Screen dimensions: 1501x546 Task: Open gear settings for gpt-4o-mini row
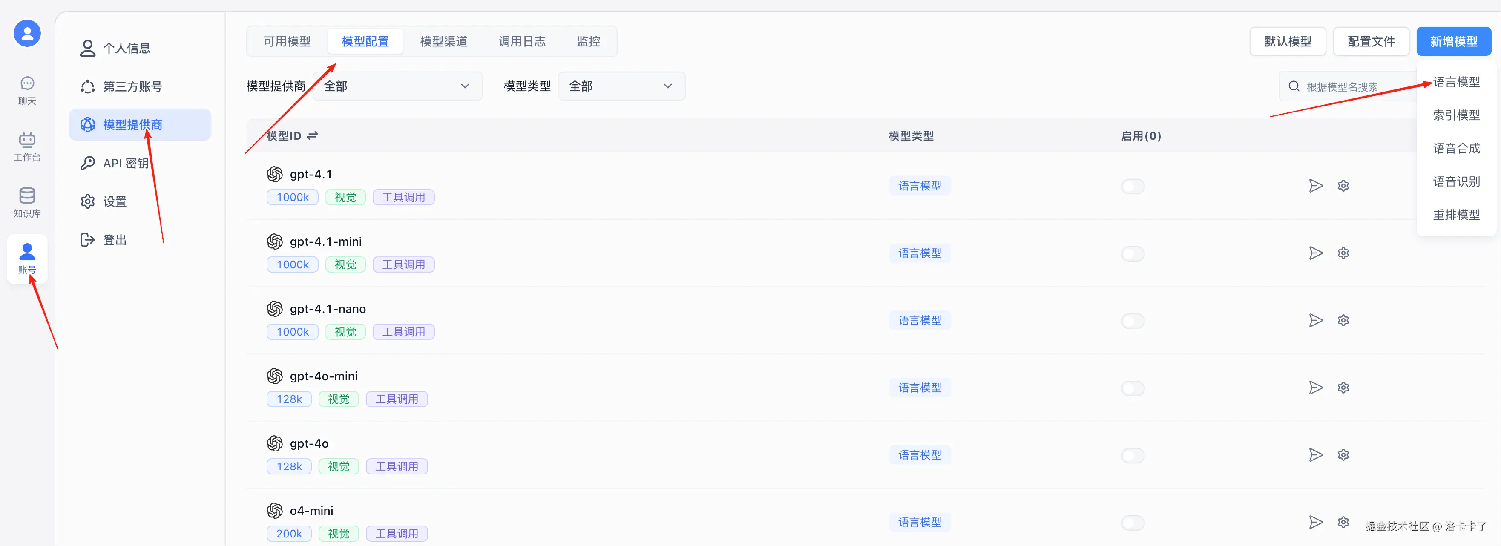1343,388
